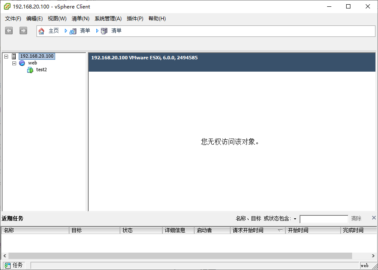378x270 pixels.
Task: Open the 文件(F) menu
Action: (13, 19)
